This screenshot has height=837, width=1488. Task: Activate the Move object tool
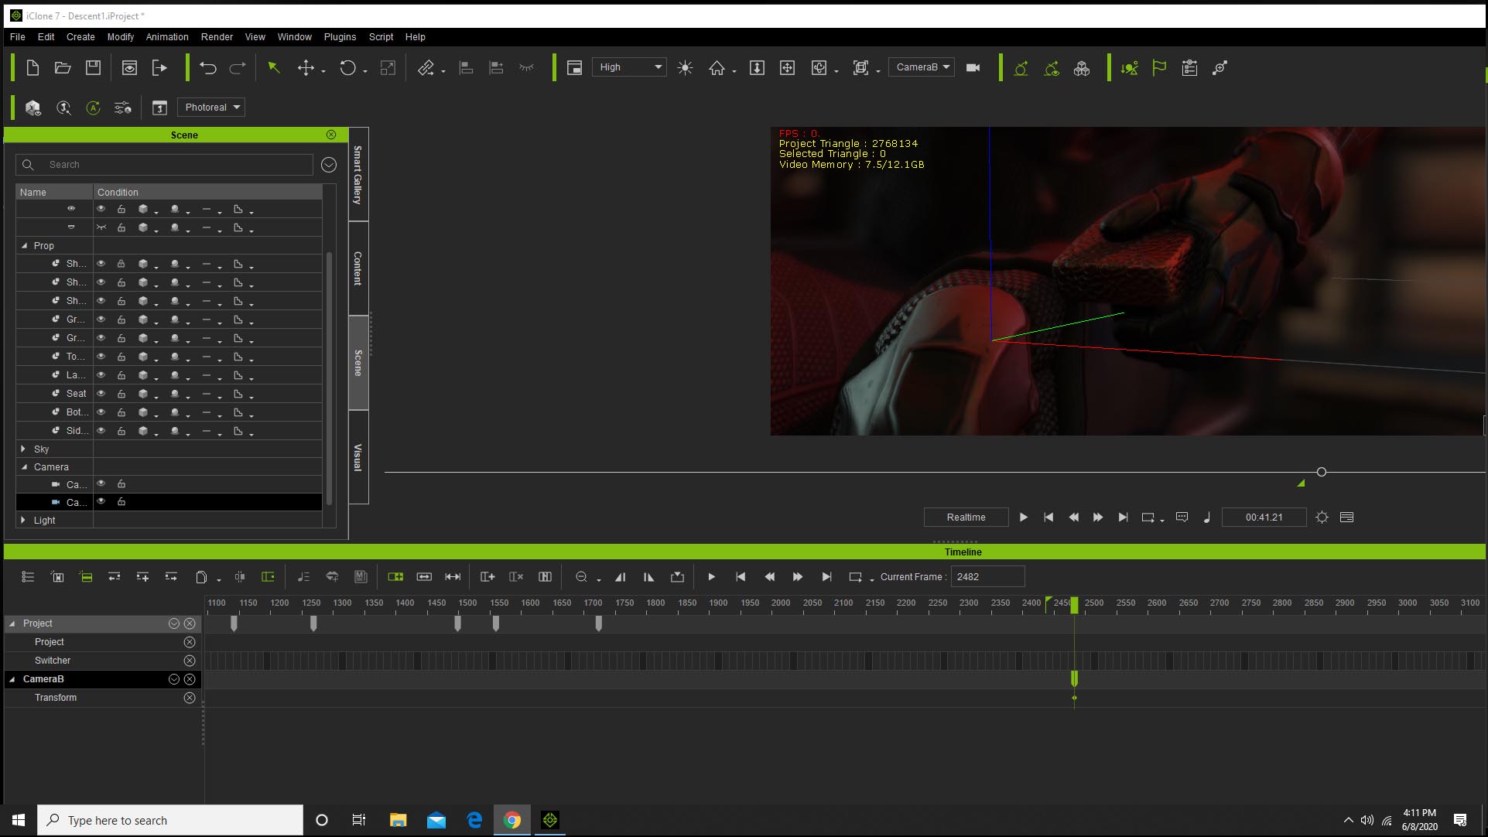pyautogui.click(x=306, y=68)
